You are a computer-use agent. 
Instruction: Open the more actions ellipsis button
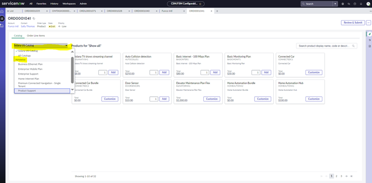(369, 23)
